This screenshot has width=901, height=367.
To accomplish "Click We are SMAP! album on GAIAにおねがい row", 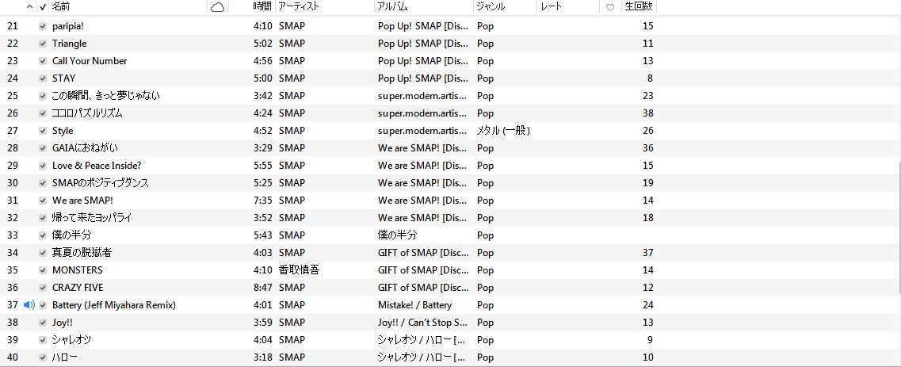I will [x=423, y=148].
